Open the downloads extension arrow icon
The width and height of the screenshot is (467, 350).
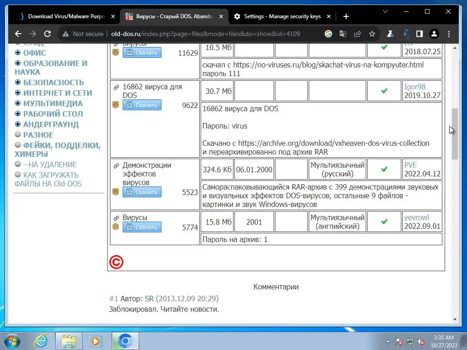(x=405, y=34)
